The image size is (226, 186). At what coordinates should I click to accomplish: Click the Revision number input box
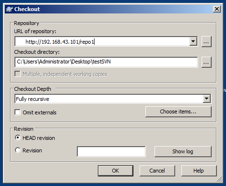click(111, 151)
